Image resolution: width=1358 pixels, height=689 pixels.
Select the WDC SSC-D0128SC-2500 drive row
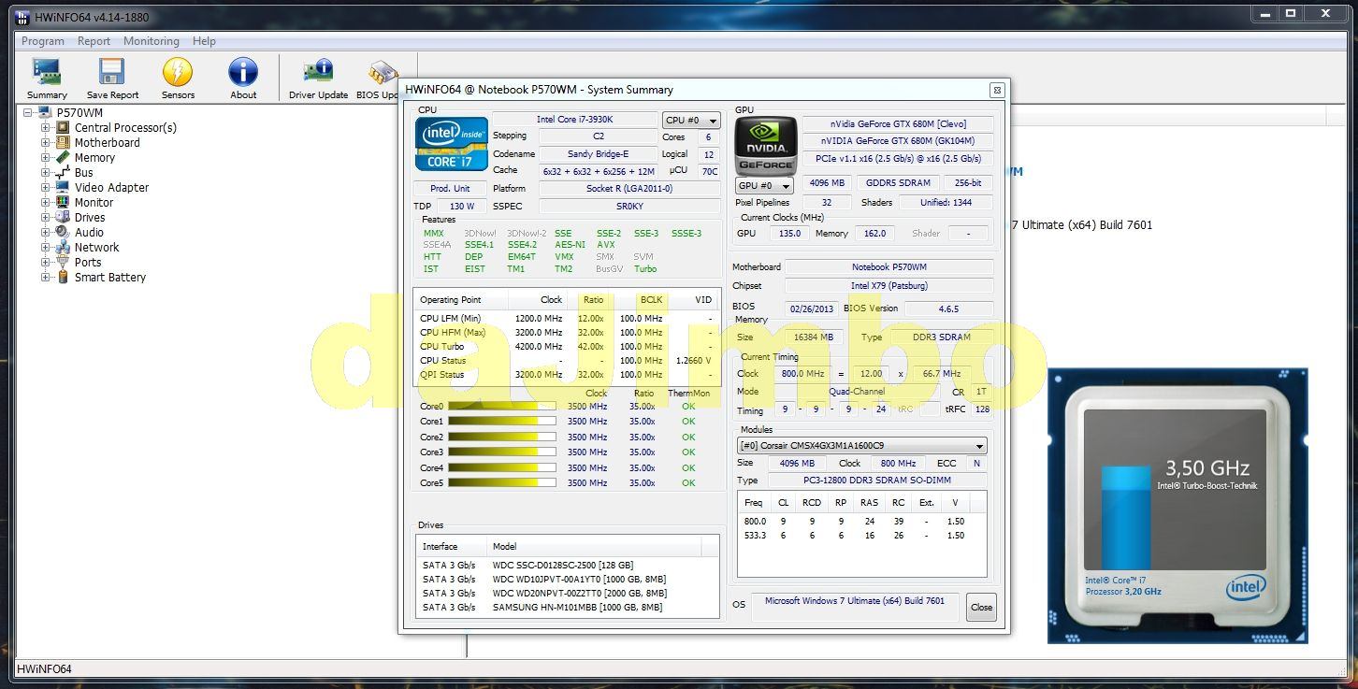[x=568, y=566]
